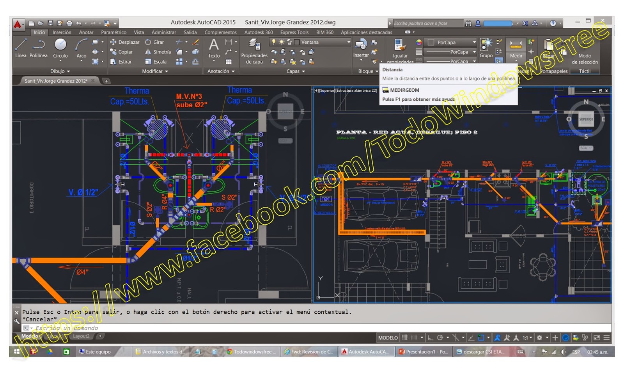Click the Simetría (mirror) tool
Image resolution: width=624 pixels, height=373 pixels.
click(158, 52)
